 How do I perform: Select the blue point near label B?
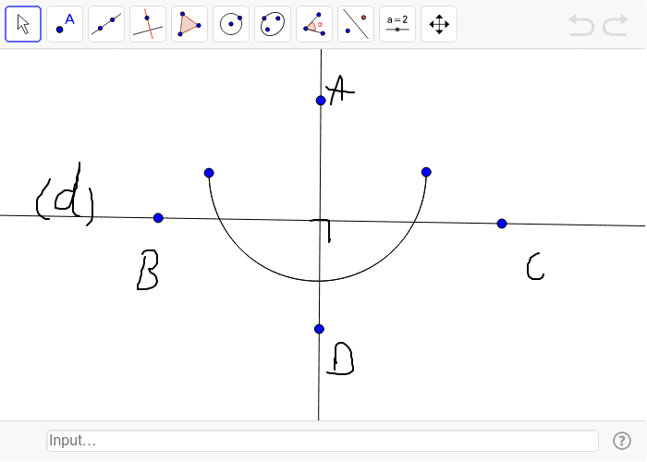pos(158,218)
